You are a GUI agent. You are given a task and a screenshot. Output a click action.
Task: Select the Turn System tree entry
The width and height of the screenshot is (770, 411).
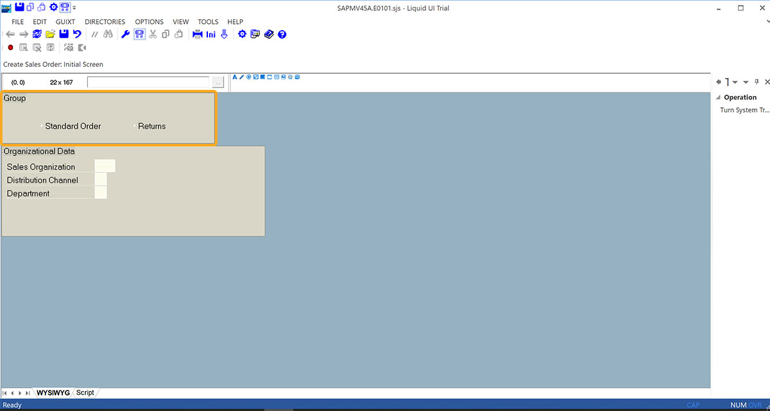pyautogui.click(x=744, y=110)
